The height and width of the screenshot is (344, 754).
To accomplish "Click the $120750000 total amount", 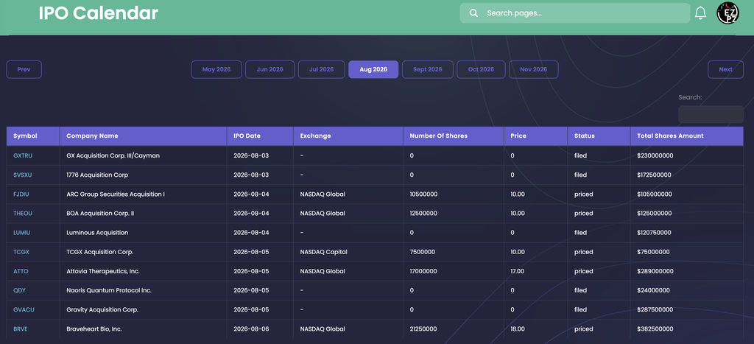I will coord(655,233).
